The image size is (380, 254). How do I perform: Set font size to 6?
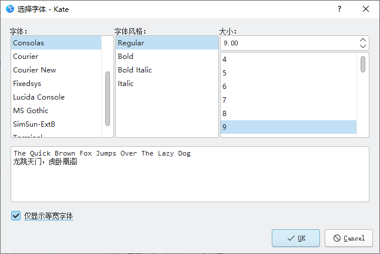tap(225, 86)
